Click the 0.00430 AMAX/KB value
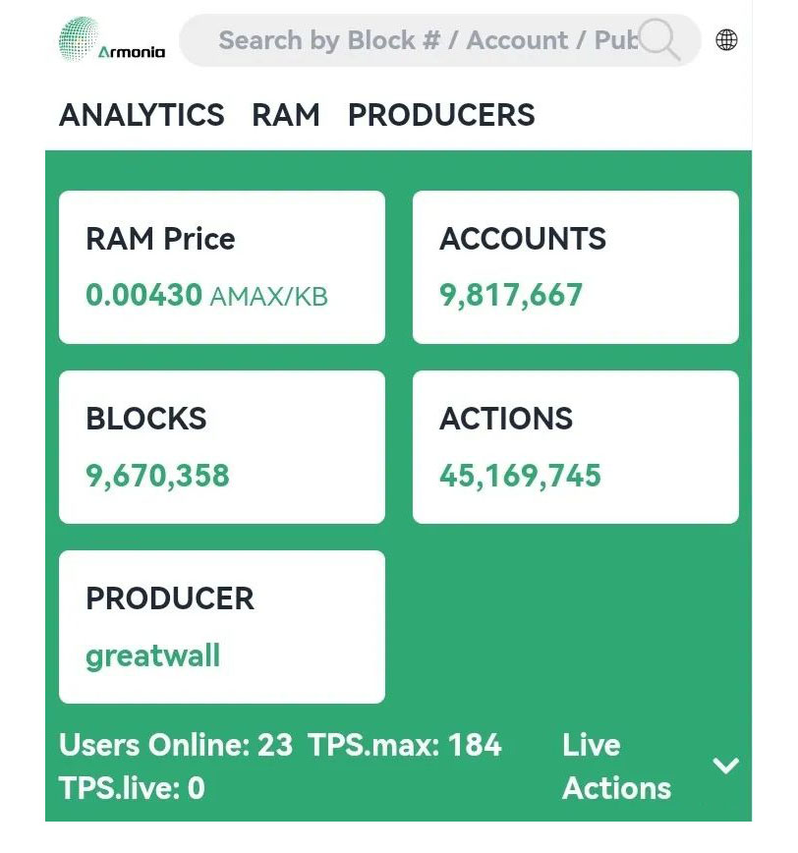The image size is (798, 853). click(x=206, y=295)
